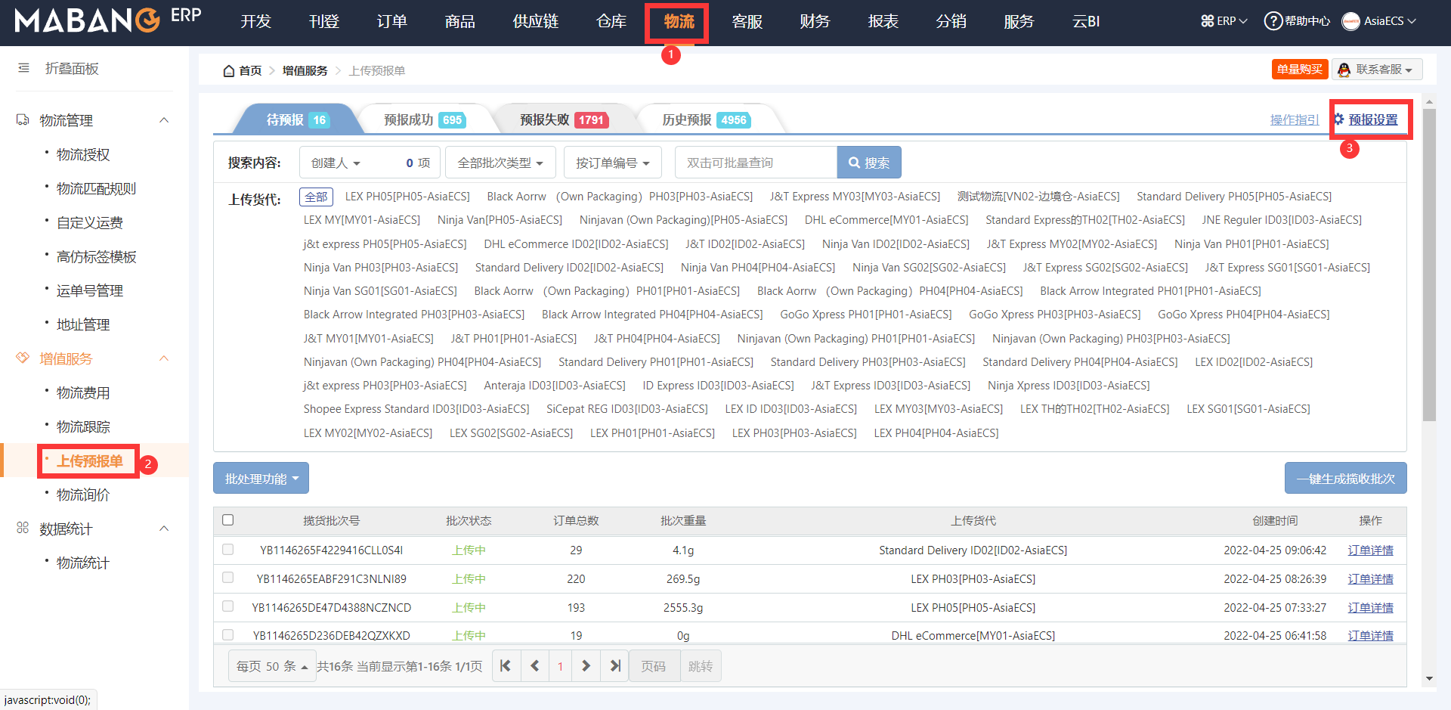
Task: Click the gear icon for 预报设置
Action: coord(1339,119)
